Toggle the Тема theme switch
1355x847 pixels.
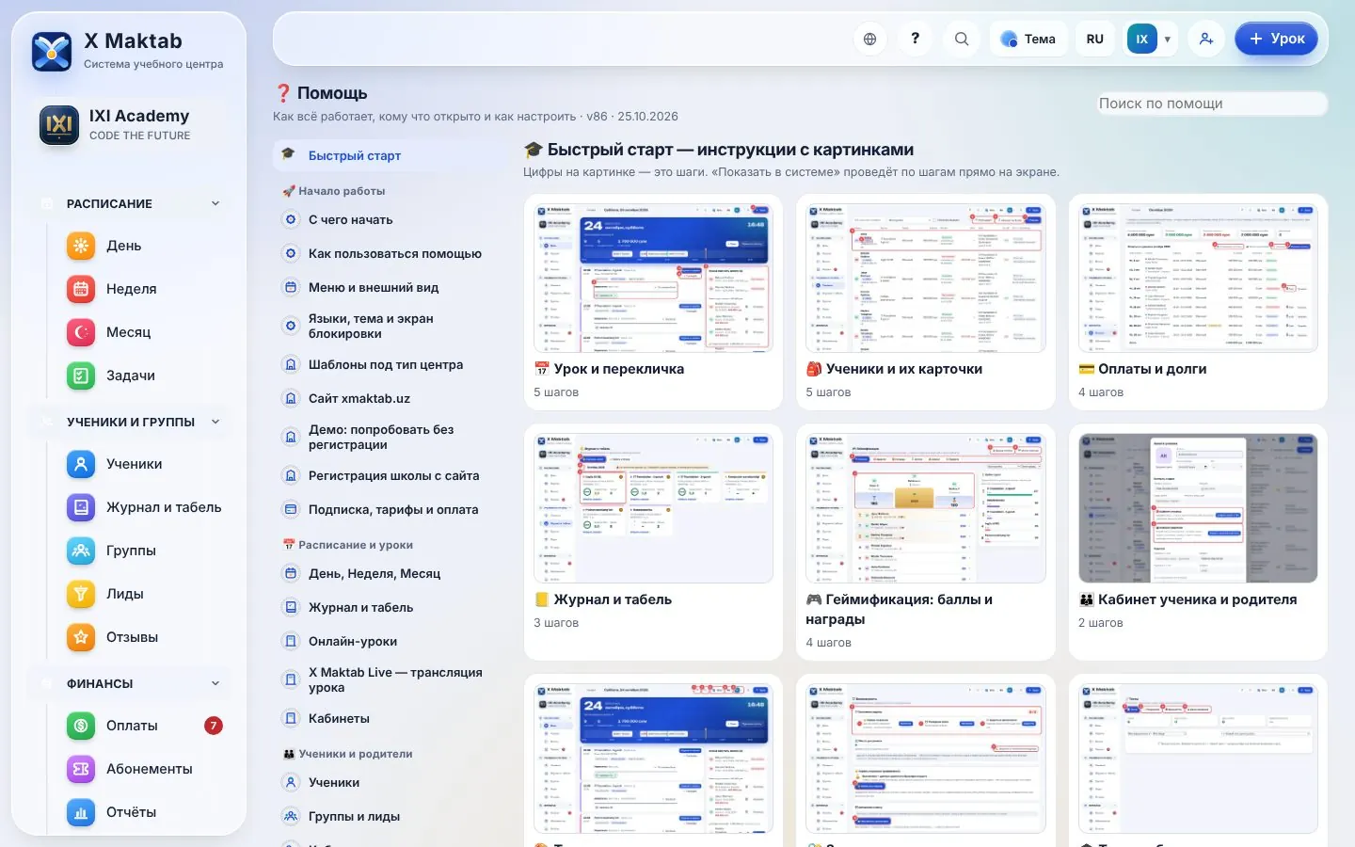click(x=1028, y=39)
